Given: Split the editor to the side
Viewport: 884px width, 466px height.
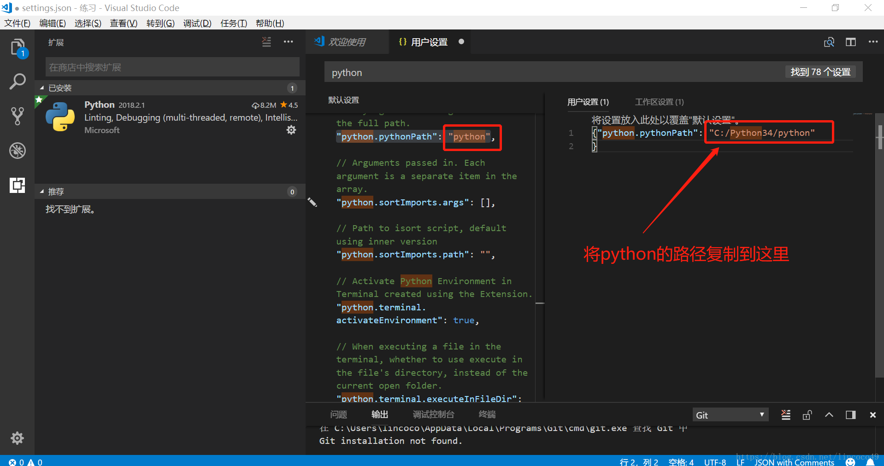Looking at the screenshot, I should (851, 42).
